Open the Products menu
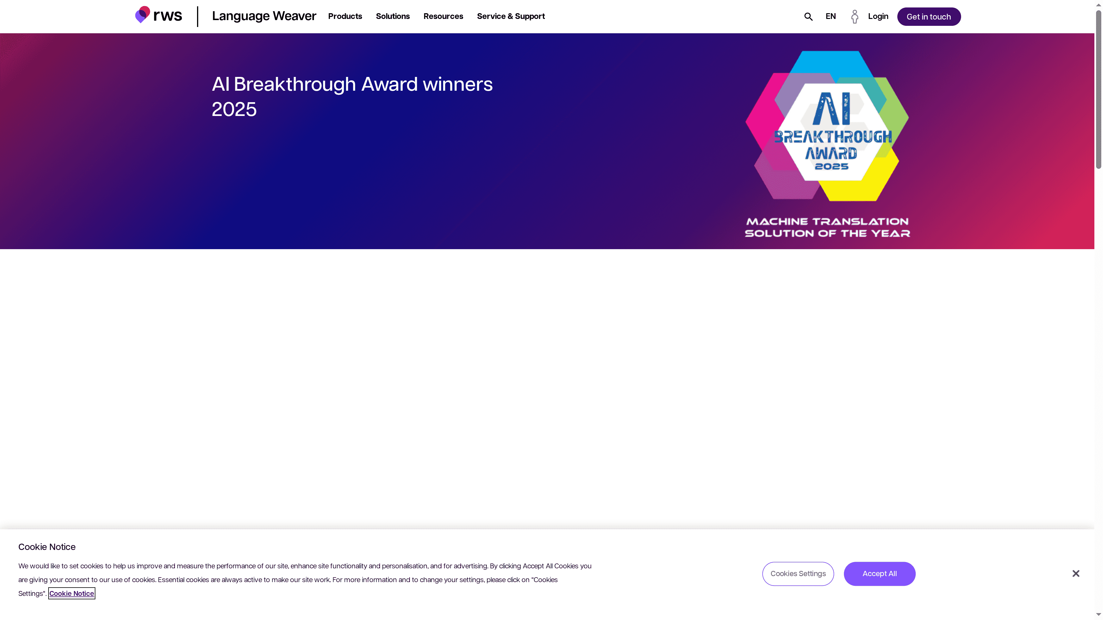Image resolution: width=1103 pixels, height=620 pixels. pyautogui.click(x=345, y=16)
